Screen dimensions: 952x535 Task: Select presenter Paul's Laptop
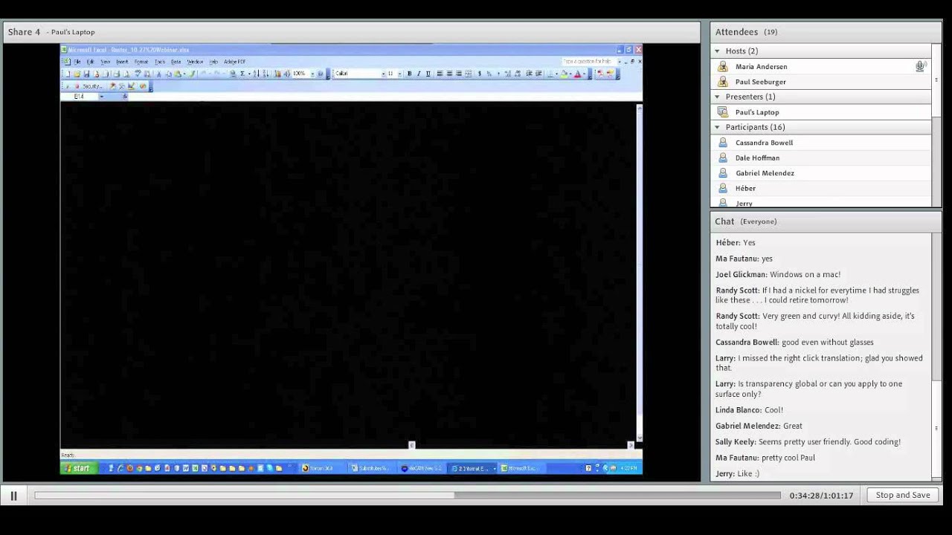pos(822,112)
